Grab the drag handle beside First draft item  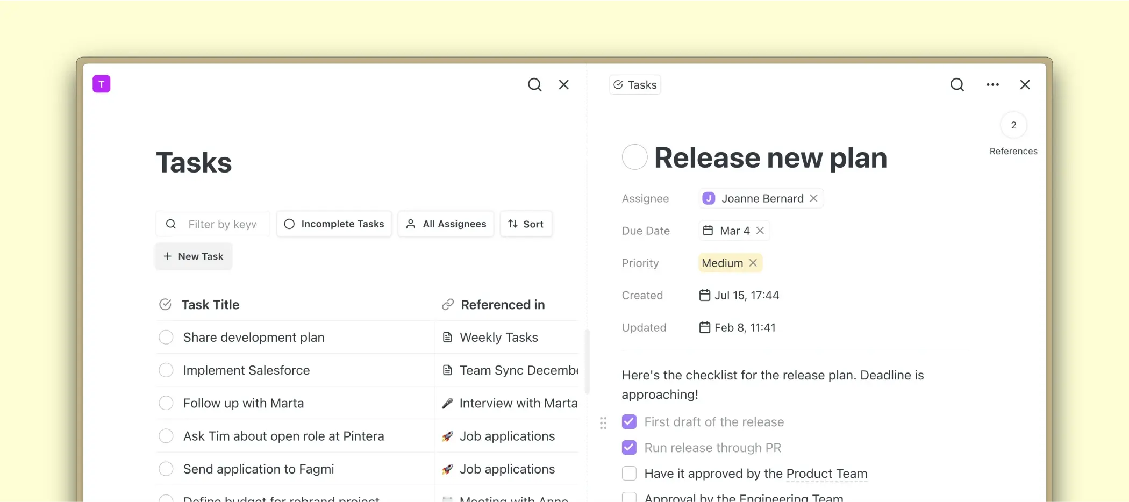[603, 423]
